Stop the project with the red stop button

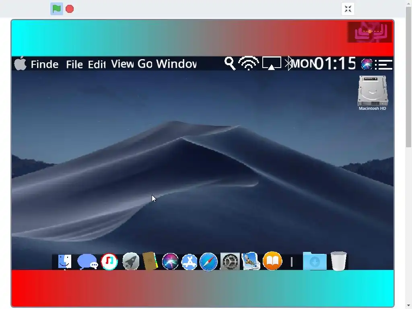pyautogui.click(x=70, y=9)
